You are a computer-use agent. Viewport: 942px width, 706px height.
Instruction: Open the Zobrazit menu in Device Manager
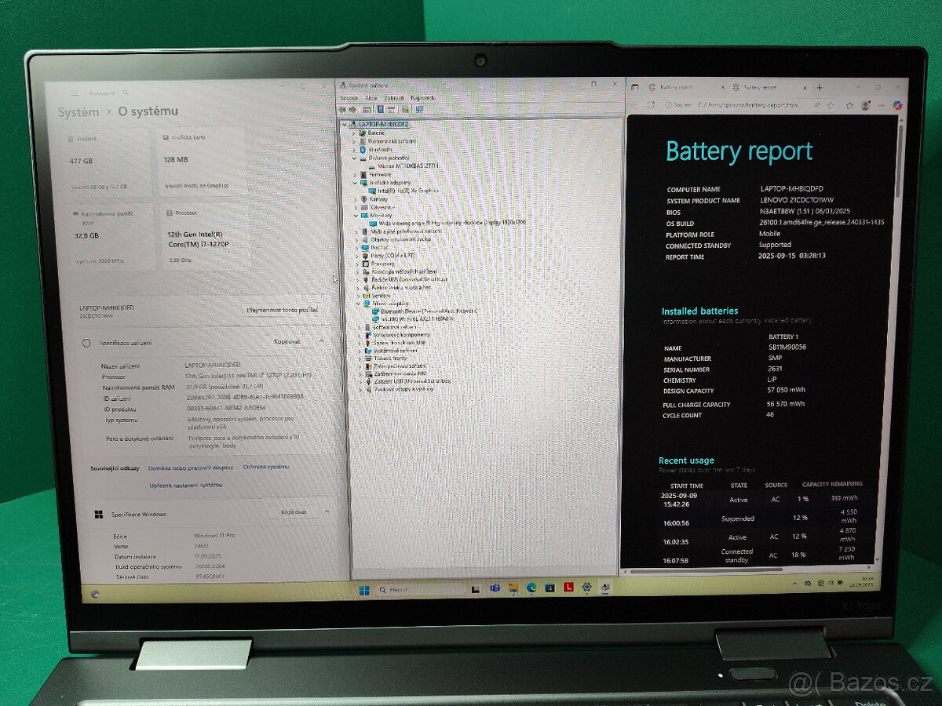[x=394, y=97]
